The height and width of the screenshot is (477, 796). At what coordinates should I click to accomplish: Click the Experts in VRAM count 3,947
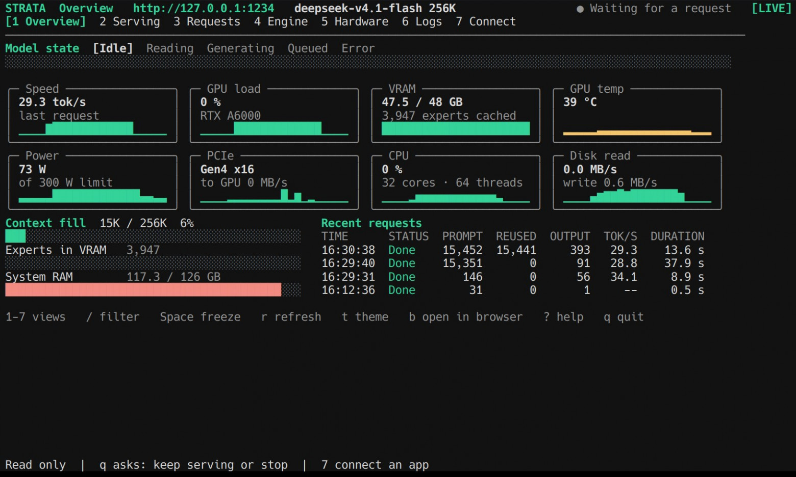click(x=143, y=250)
